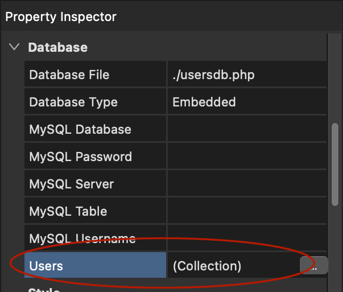The width and height of the screenshot is (343, 292).
Task: Click the Database section header text
Action: [57, 47]
